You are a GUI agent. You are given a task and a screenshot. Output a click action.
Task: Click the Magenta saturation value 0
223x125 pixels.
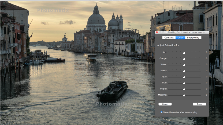tap(206, 95)
